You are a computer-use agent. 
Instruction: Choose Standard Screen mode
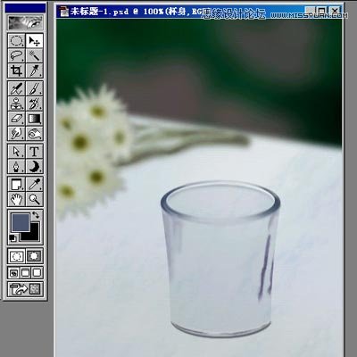[14, 272]
